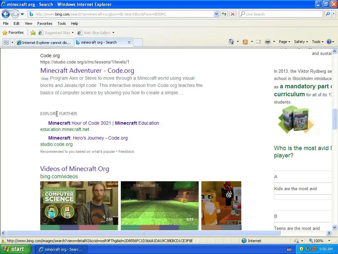Open the tab list dropdown arrow
Viewport: 338px width, 254px height.
pos(12,42)
